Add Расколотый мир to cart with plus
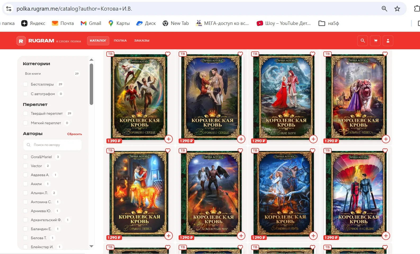This screenshot has width=420, height=254. coord(241,236)
